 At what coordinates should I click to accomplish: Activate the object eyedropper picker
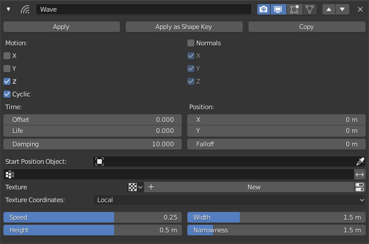(x=360, y=162)
